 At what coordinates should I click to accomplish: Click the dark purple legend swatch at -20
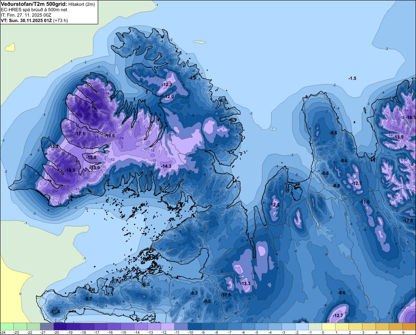[x=60, y=326]
